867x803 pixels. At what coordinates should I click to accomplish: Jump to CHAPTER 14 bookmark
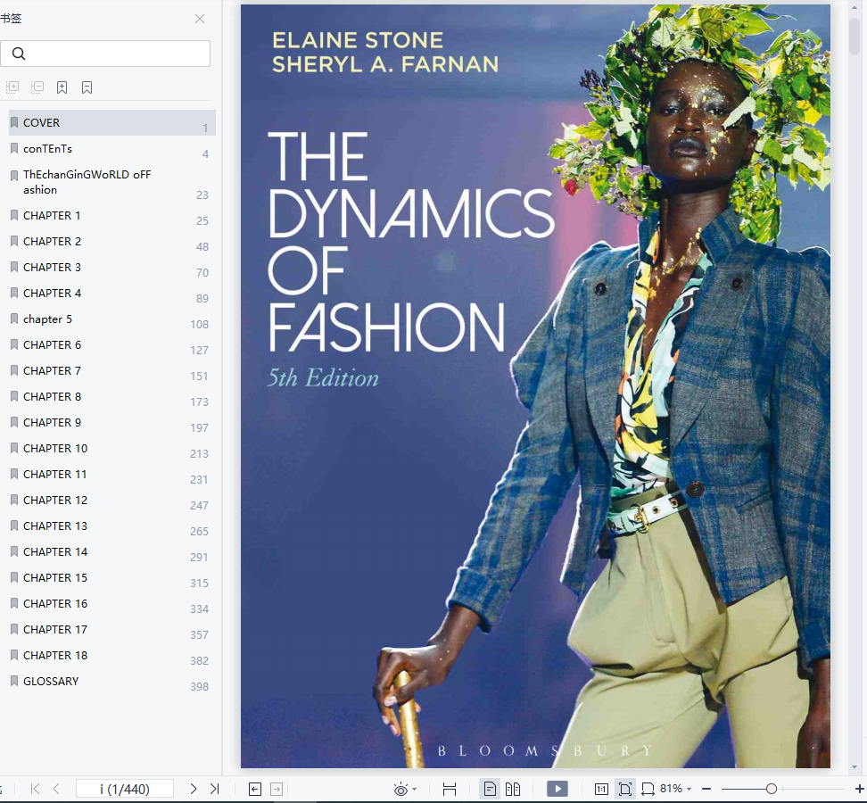point(112,552)
